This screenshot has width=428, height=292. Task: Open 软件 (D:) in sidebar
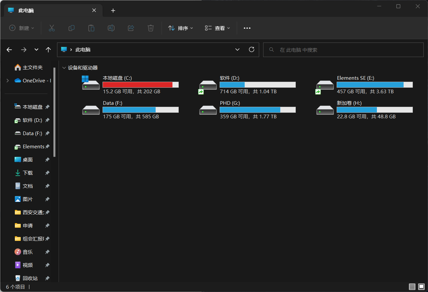[29, 120]
